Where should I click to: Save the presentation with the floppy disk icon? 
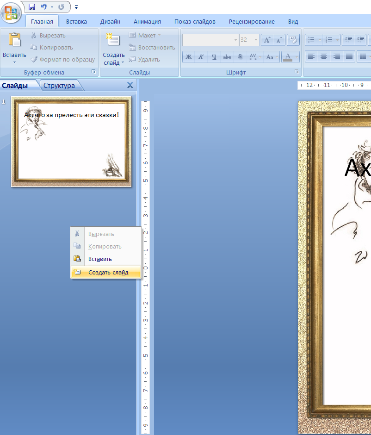click(32, 7)
